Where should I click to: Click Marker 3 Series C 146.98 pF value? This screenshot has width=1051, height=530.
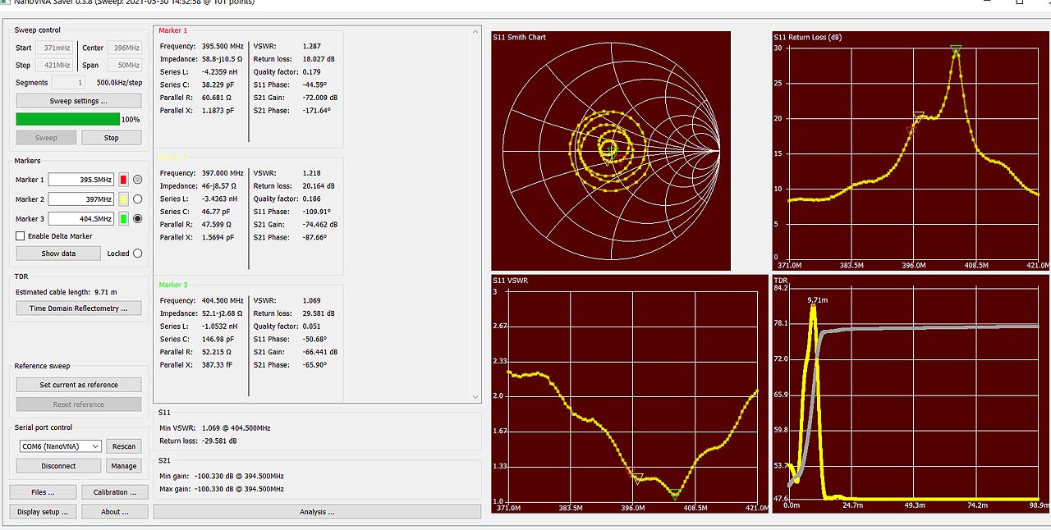click(x=218, y=339)
